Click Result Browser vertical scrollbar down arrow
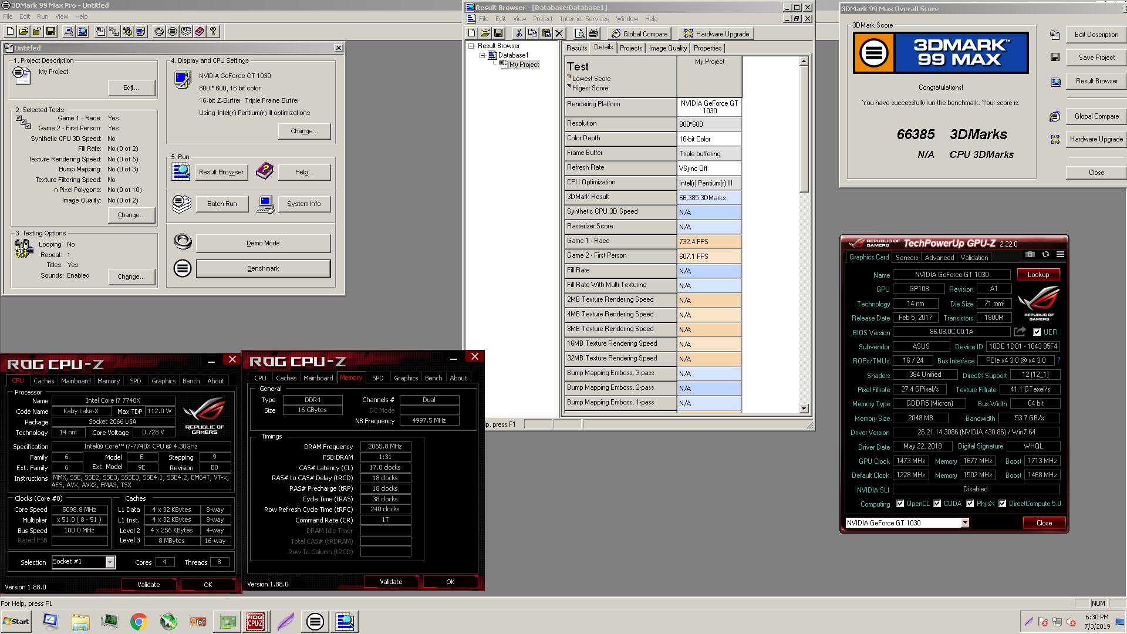The width and height of the screenshot is (1127, 634). click(804, 409)
